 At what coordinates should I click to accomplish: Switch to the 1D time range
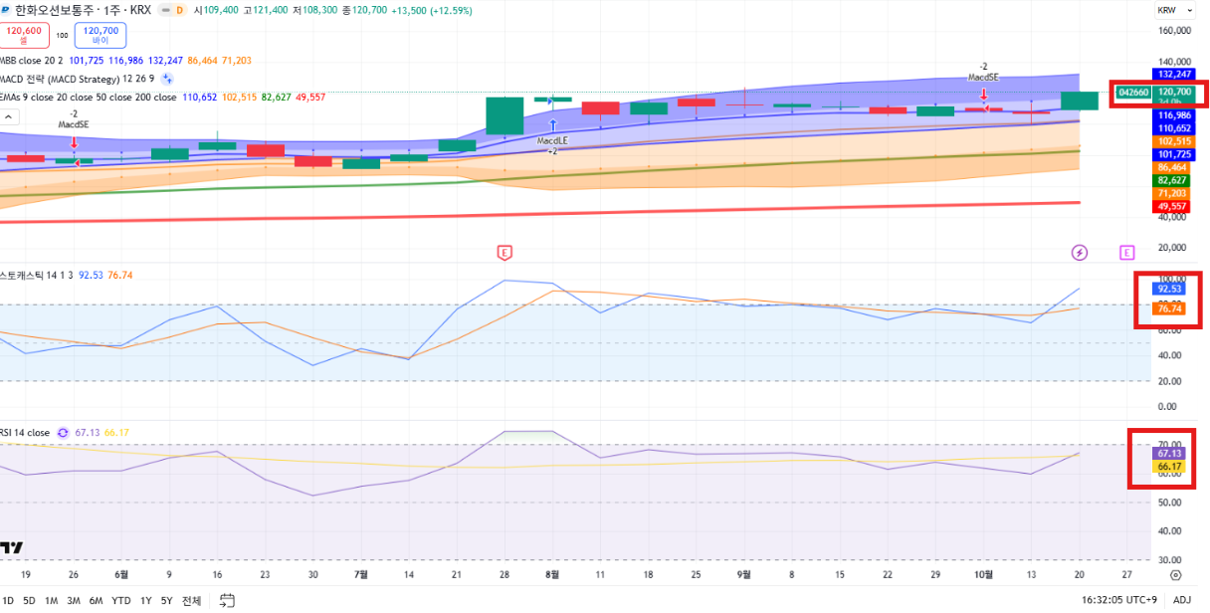(9, 600)
